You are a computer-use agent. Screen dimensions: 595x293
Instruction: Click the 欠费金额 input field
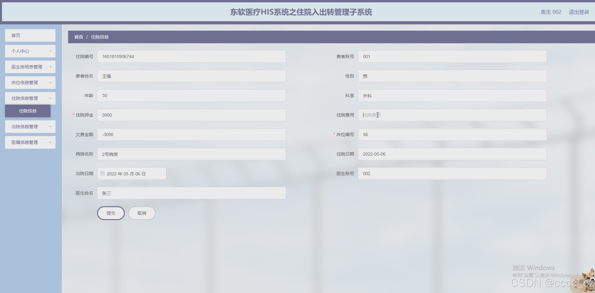click(x=191, y=135)
